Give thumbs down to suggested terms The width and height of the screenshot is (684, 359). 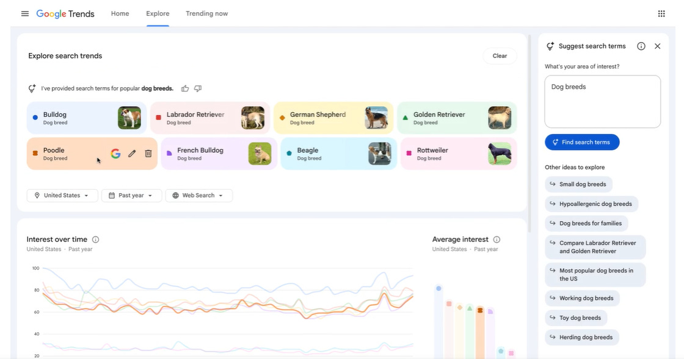coord(198,88)
